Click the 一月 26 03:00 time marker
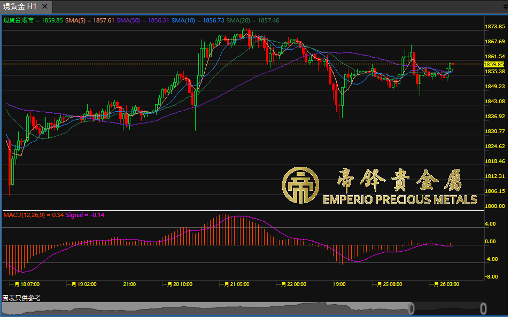 pyautogui.click(x=444, y=284)
